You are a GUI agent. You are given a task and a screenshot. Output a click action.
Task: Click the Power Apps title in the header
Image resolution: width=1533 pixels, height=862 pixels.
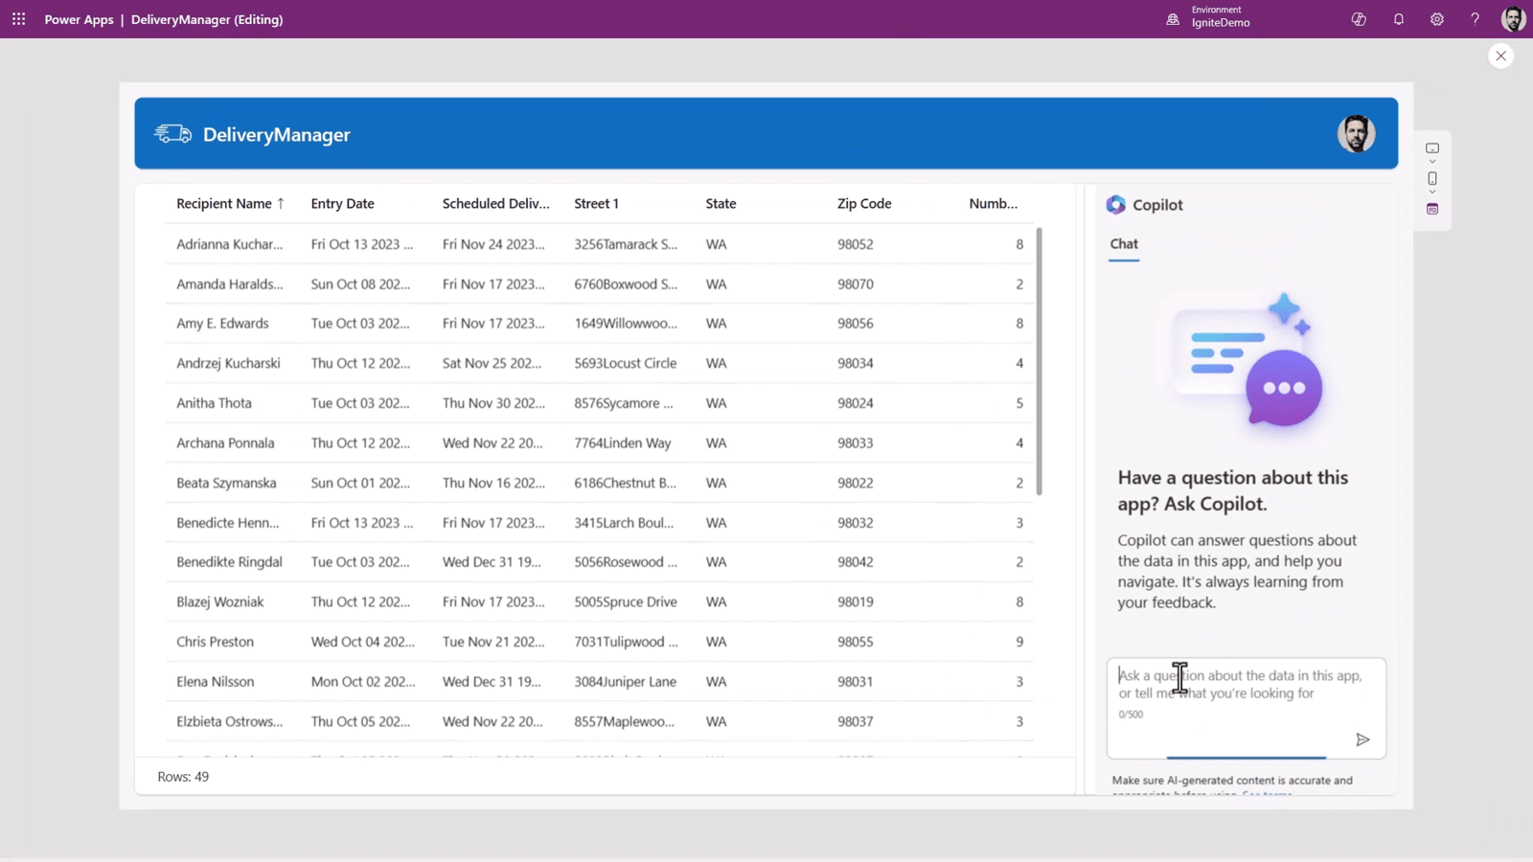(79, 19)
